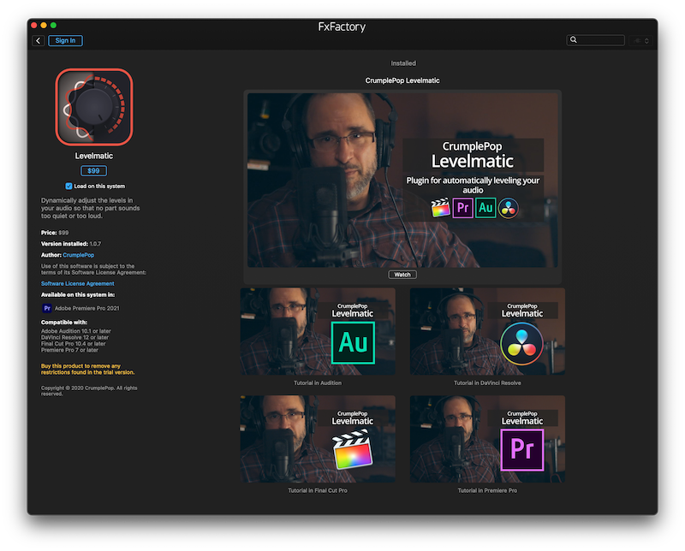Toggle Load on this system checkbox

[68, 186]
